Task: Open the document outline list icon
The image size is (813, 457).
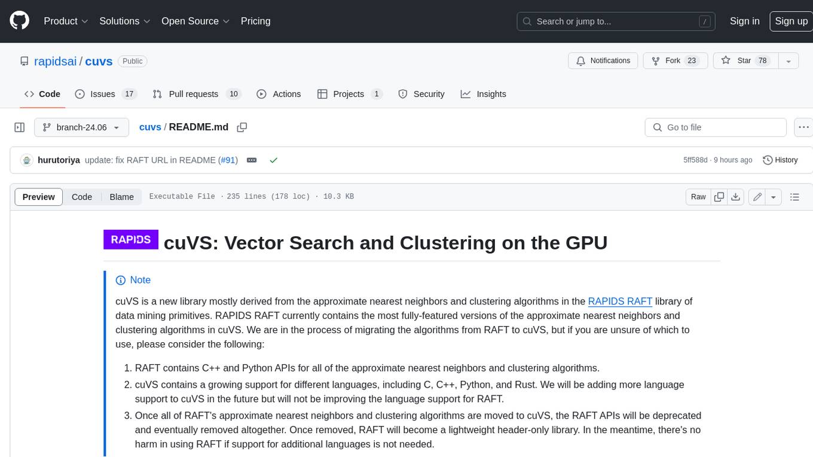Action: [x=794, y=197]
